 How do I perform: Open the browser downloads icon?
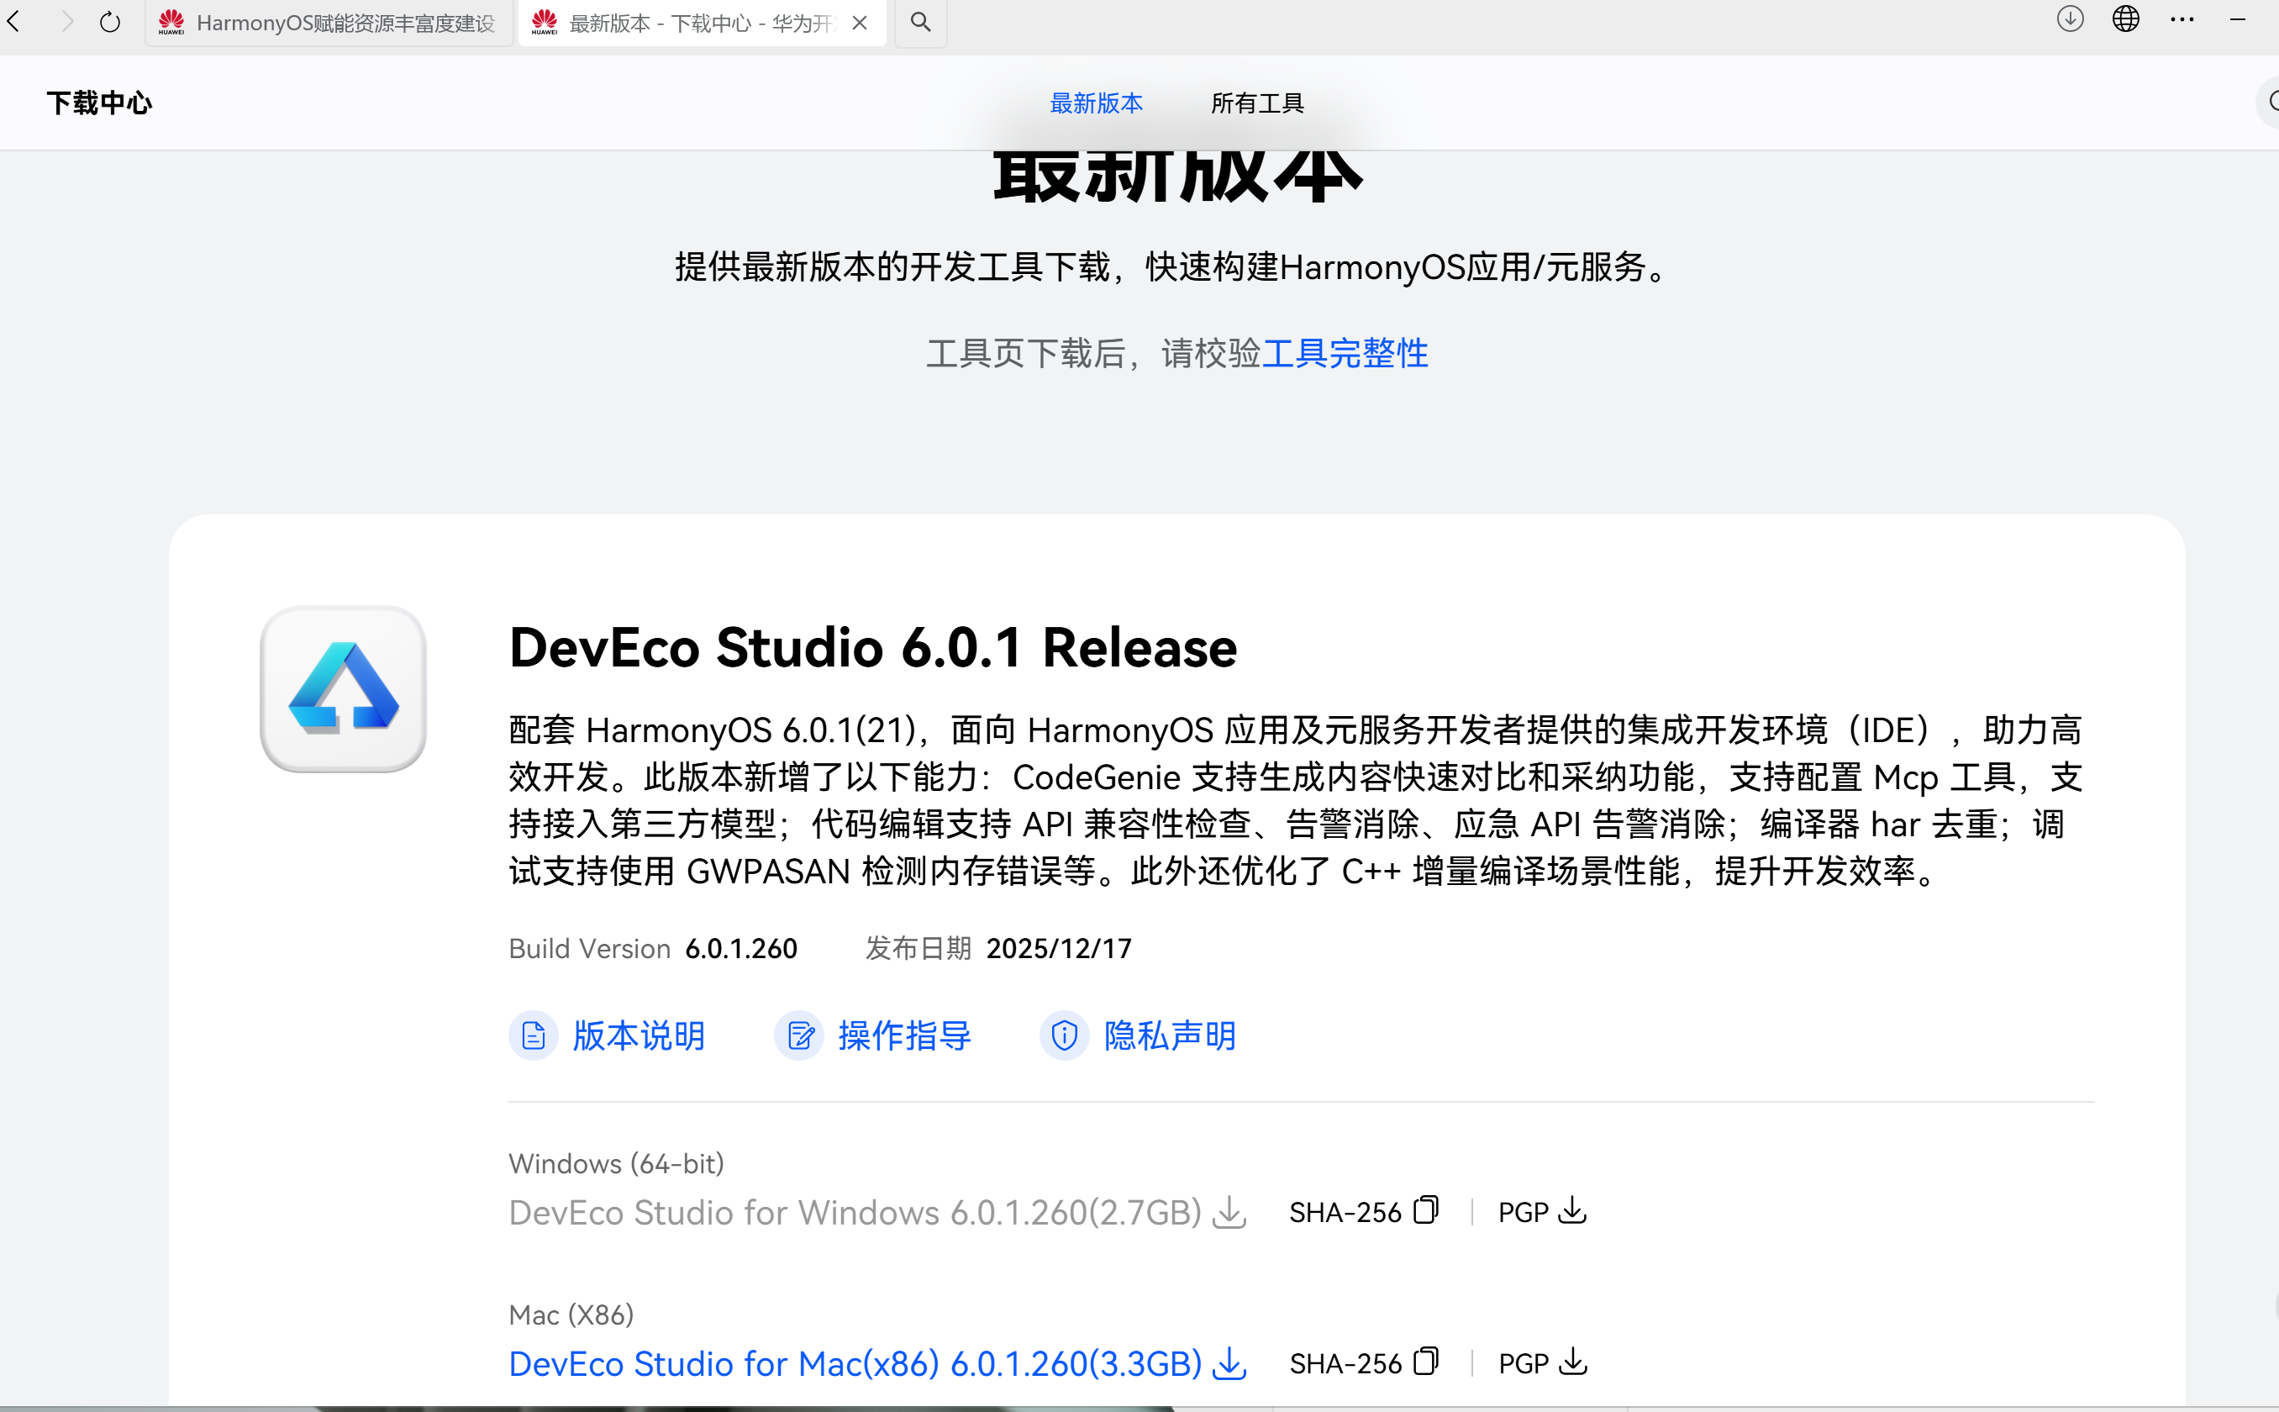click(2070, 19)
